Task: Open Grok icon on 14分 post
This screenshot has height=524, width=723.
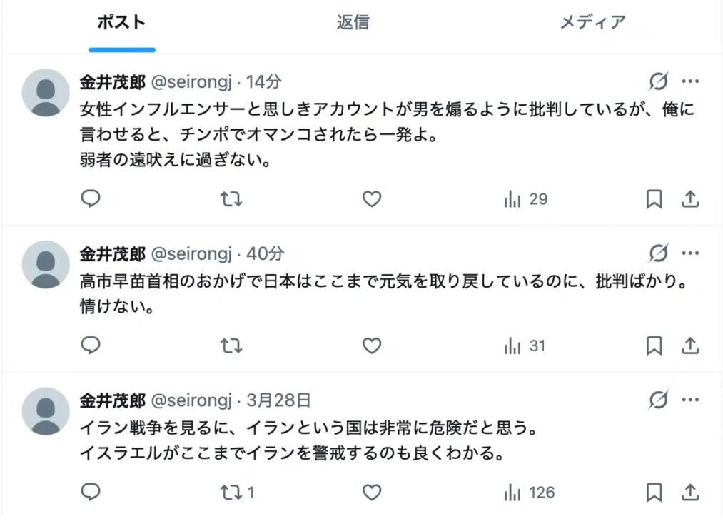Action: point(658,81)
